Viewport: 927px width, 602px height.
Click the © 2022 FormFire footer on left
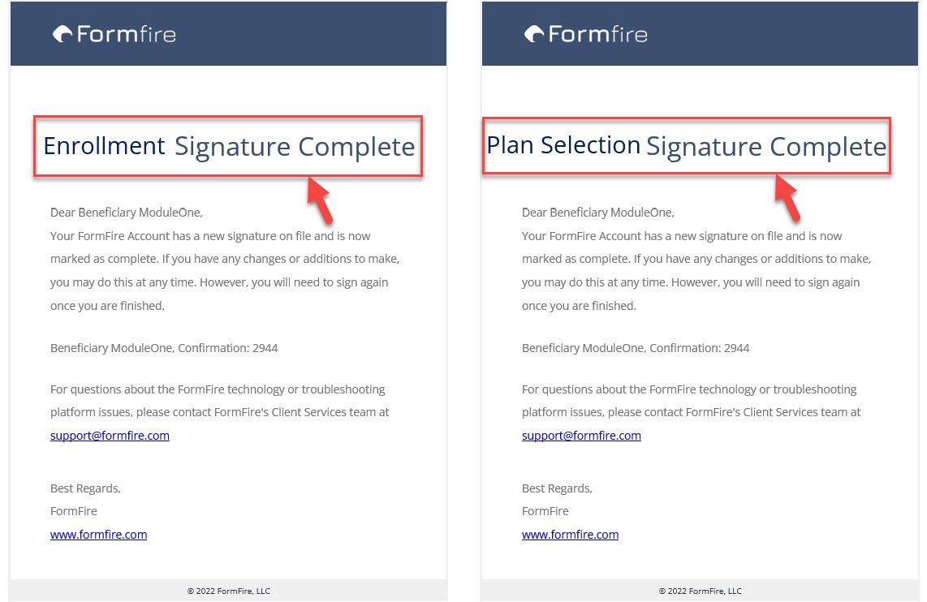[x=229, y=591]
